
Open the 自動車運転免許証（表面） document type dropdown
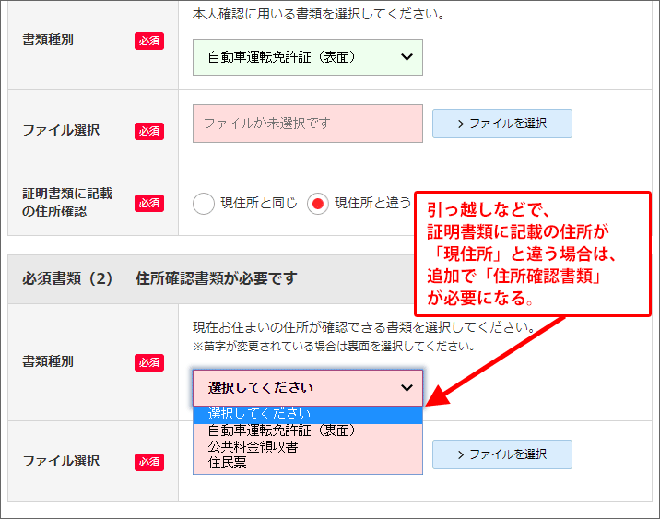(x=308, y=57)
